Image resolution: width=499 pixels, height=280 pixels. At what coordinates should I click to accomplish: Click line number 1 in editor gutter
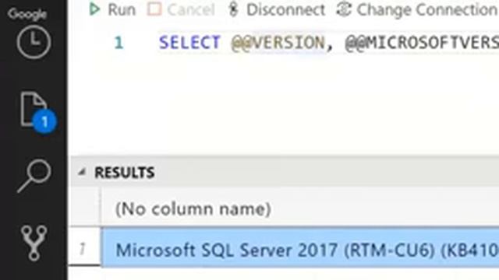(119, 43)
